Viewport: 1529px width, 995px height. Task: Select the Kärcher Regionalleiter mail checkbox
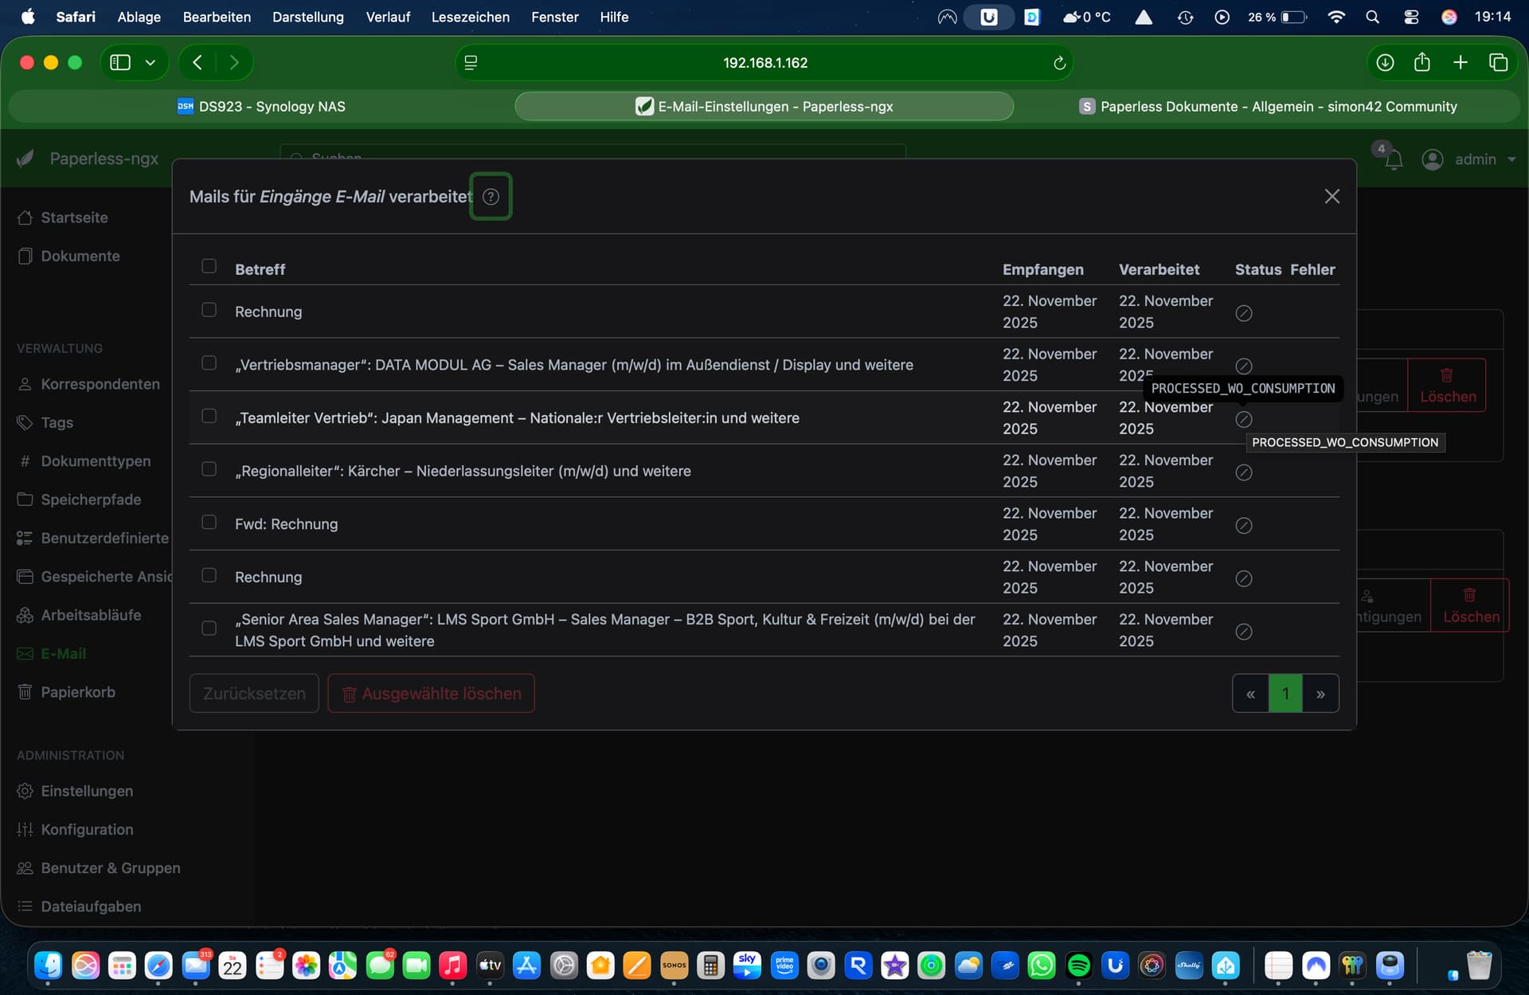click(209, 469)
